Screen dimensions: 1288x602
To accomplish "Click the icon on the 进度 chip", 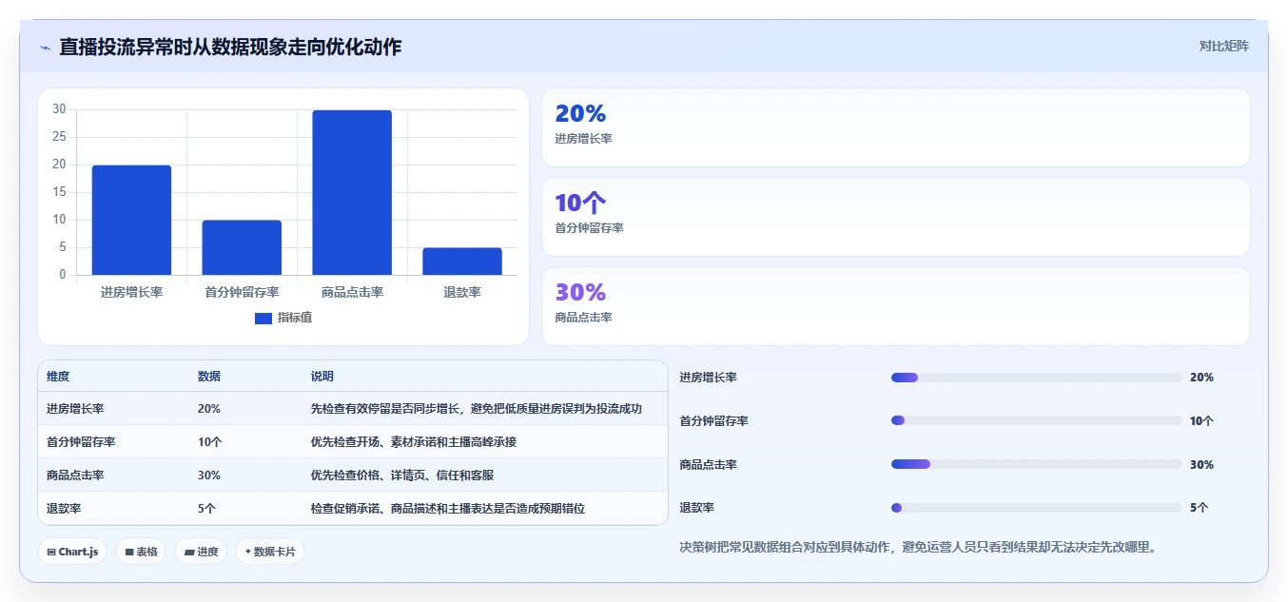I will coord(189,552).
